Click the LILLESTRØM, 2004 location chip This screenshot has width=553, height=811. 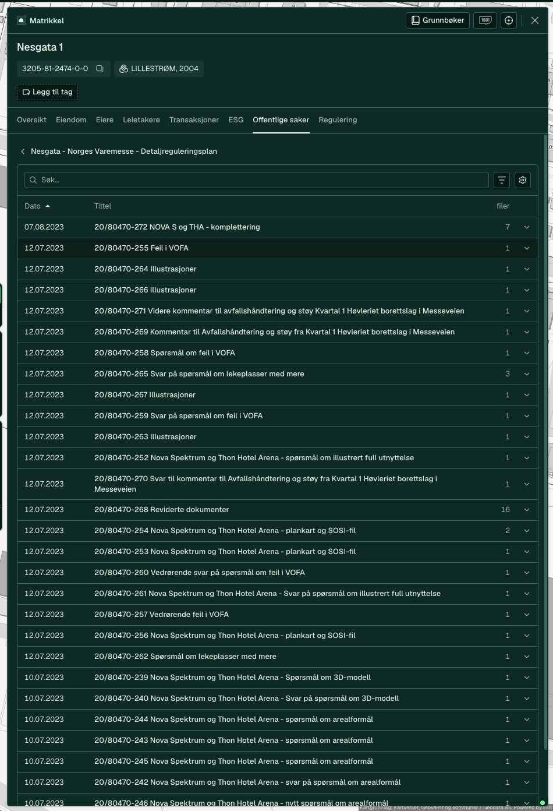[x=159, y=69]
